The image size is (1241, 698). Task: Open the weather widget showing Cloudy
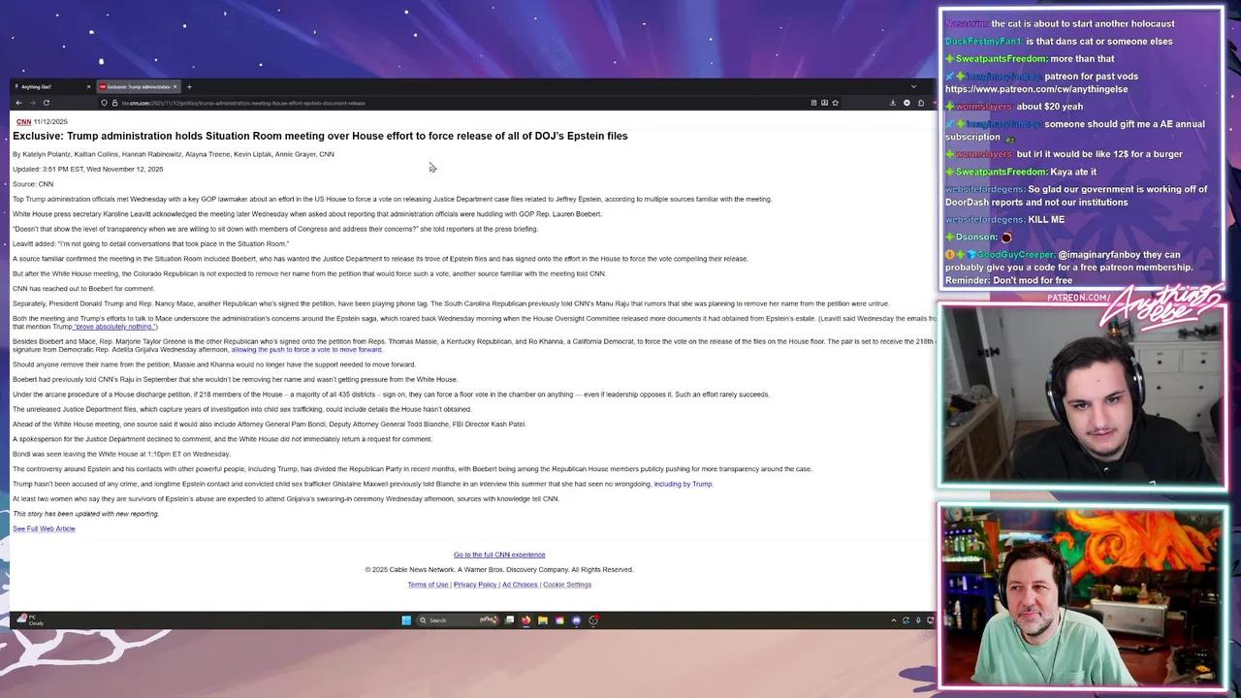click(x=29, y=620)
